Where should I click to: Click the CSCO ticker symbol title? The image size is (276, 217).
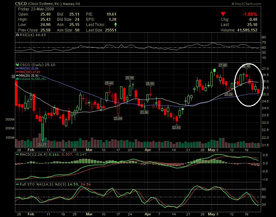[x=21, y=4]
